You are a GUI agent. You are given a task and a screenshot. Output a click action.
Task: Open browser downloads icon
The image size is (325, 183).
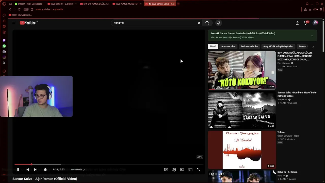(310, 9)
